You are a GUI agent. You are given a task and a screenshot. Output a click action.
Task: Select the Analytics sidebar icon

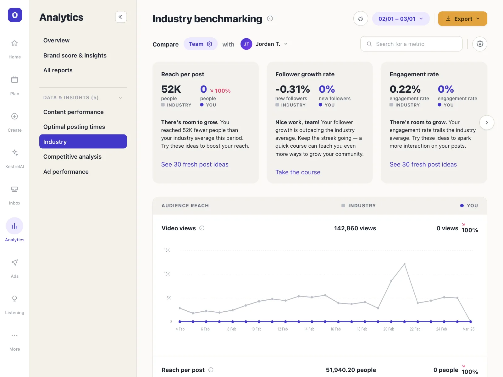coord(15,226)
